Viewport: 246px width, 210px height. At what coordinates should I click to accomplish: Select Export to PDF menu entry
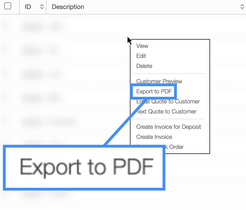point(154,92)
